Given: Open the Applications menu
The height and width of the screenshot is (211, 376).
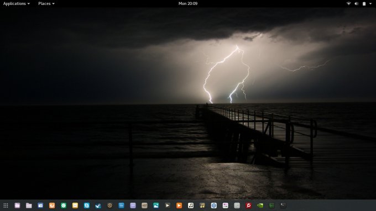Looking at the screenshot, I should point(16,4).
